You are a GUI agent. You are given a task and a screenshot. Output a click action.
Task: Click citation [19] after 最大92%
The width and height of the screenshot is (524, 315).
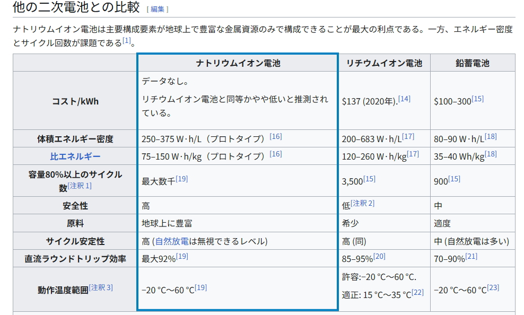pyautogui.click(x=182, y=256)
